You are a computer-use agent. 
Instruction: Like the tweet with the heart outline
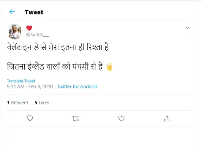[x=121, y=118]
